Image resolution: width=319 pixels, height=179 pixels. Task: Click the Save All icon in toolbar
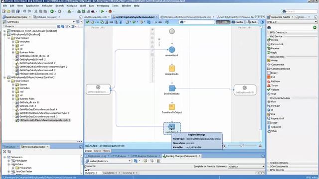pyautogui.click(x=18, y=11)
